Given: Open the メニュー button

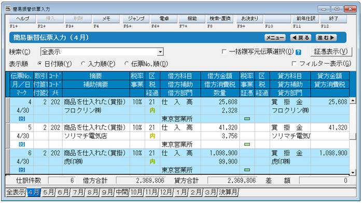Looking at the screenshot, I should tap(275, 38).
